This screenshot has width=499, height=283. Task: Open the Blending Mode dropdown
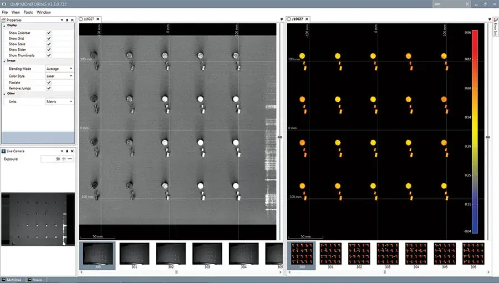click(x=59, y=69)
